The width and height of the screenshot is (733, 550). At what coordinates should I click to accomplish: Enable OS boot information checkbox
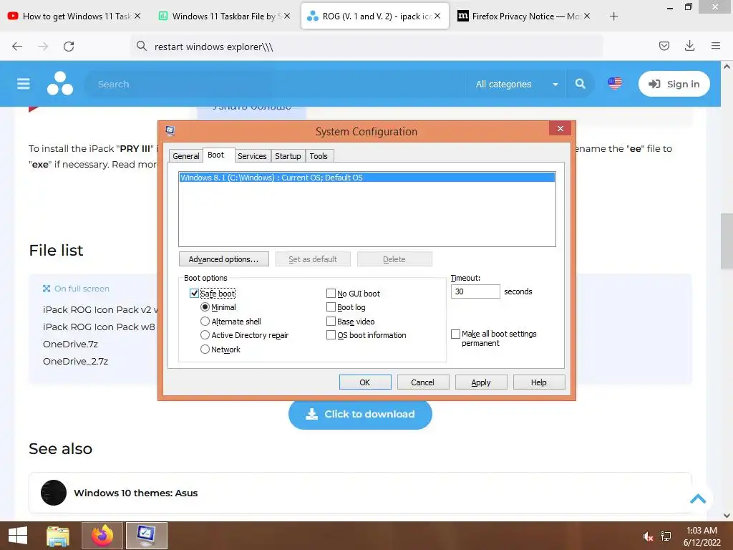(x=331, y=335)
